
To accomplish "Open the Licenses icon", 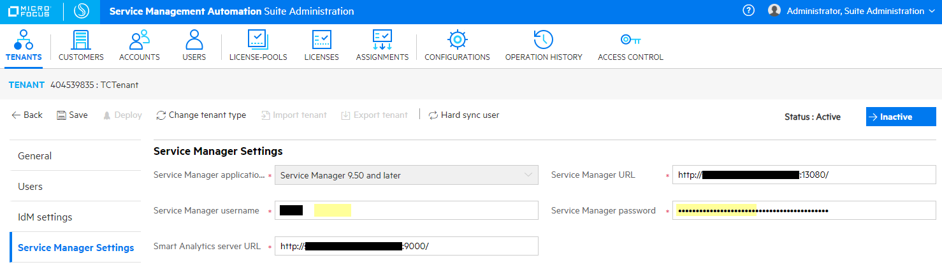I will tap(321, 40).
